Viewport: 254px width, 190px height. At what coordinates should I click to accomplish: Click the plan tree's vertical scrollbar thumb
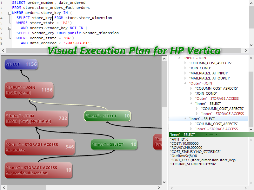251,99
